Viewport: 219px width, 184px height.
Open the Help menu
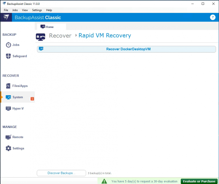(x=49, y=10)
